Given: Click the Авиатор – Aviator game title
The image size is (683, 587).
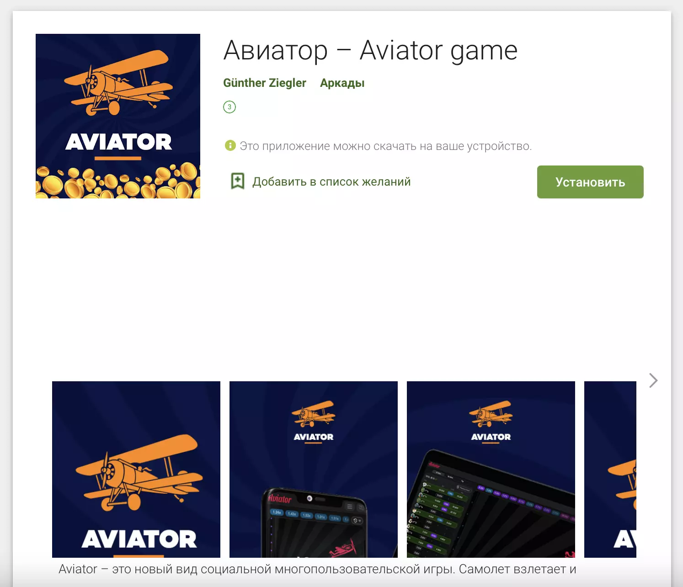Looking at the screenshot, I should 370,50.
